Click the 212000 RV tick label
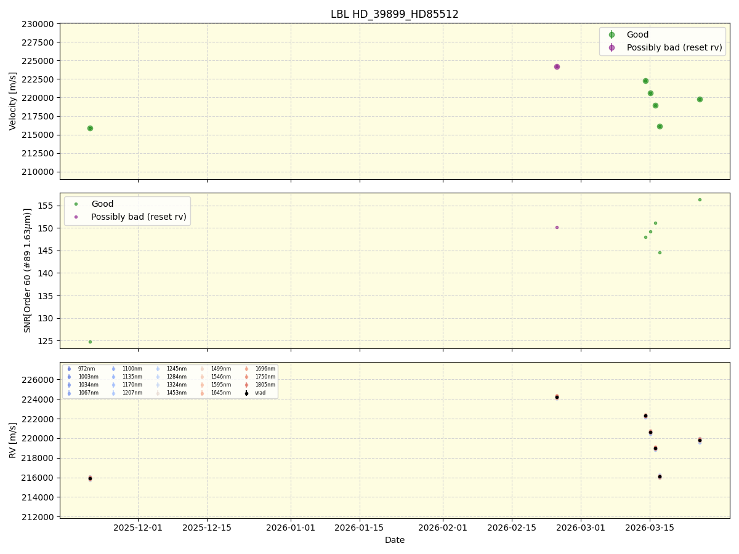The height and width of the screenshot is (554, 739). [39, 517]
